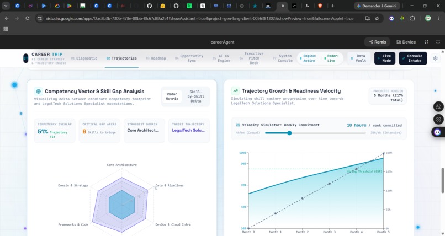Click the Radar: Live status indicator
This screenshot has height=236, width=445.
point(331,58)
